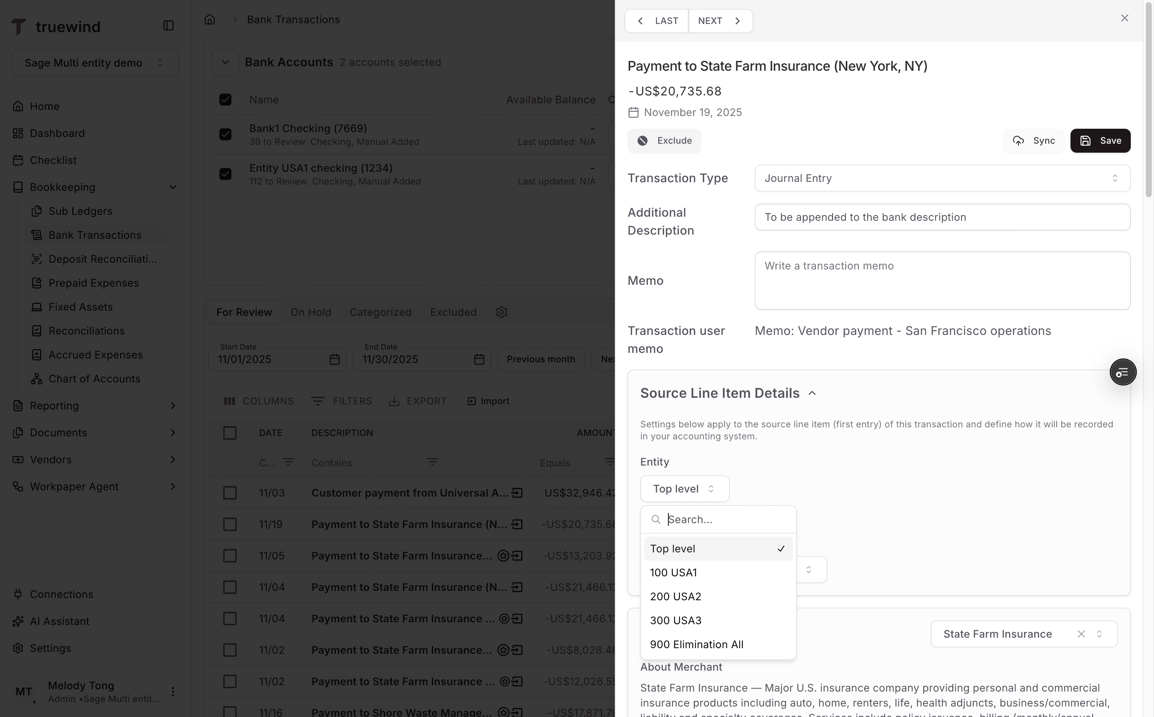Uncheck the Bank1 Checking (7669) account
The width and height of the screenshot is (1154, 717).
tap(225, 134)
